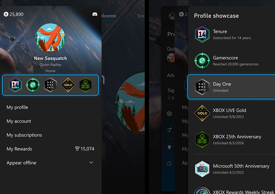Click the power icon in guide sidebar
275x194 pixels.
tap(169, 164)
